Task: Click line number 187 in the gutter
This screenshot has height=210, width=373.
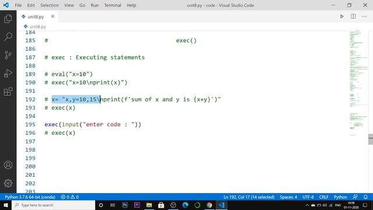Action: click(x=30, y=57)
